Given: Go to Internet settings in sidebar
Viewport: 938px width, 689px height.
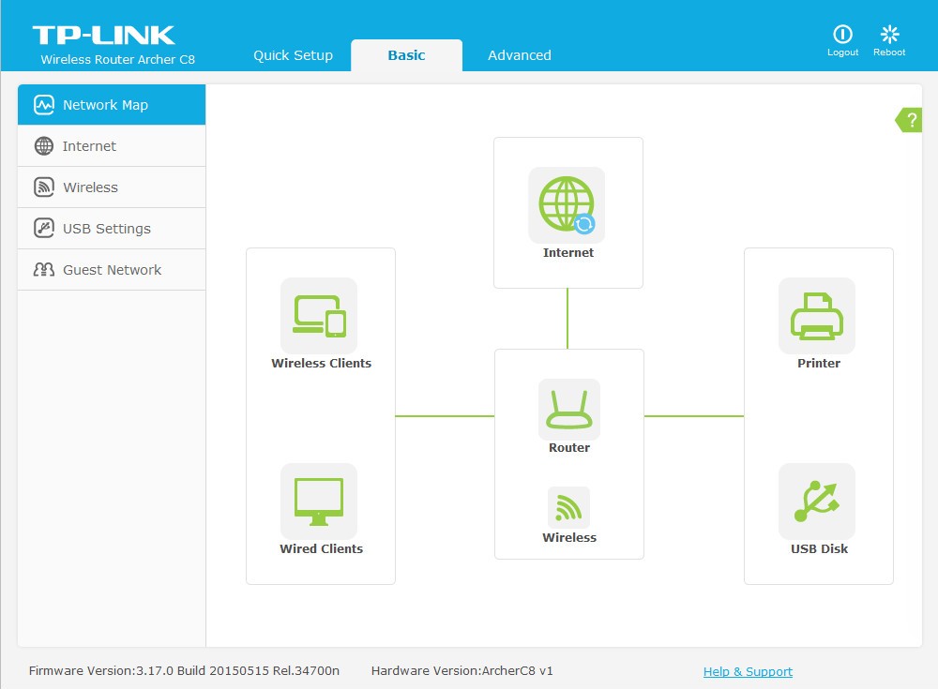Looking at the screenshot, I should (111, 146).
